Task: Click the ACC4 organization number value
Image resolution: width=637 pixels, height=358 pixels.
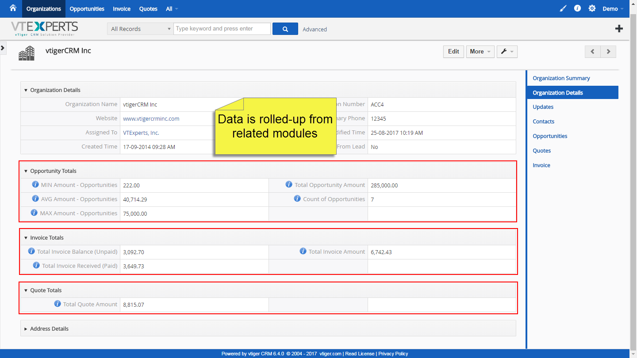Action: (x=377, y=104)
